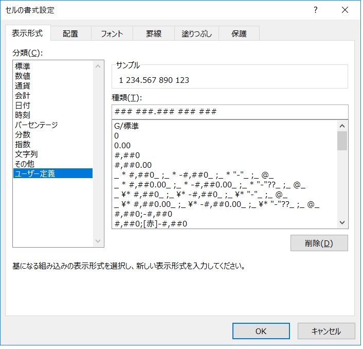
Task: Select 数値 category
Action: (x=53, y=76)
